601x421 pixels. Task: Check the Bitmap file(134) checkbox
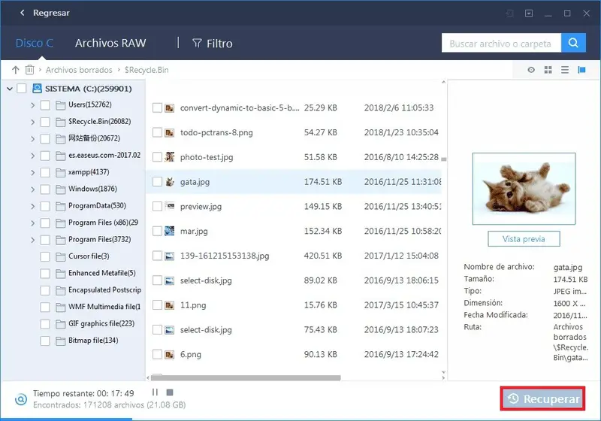45,341
